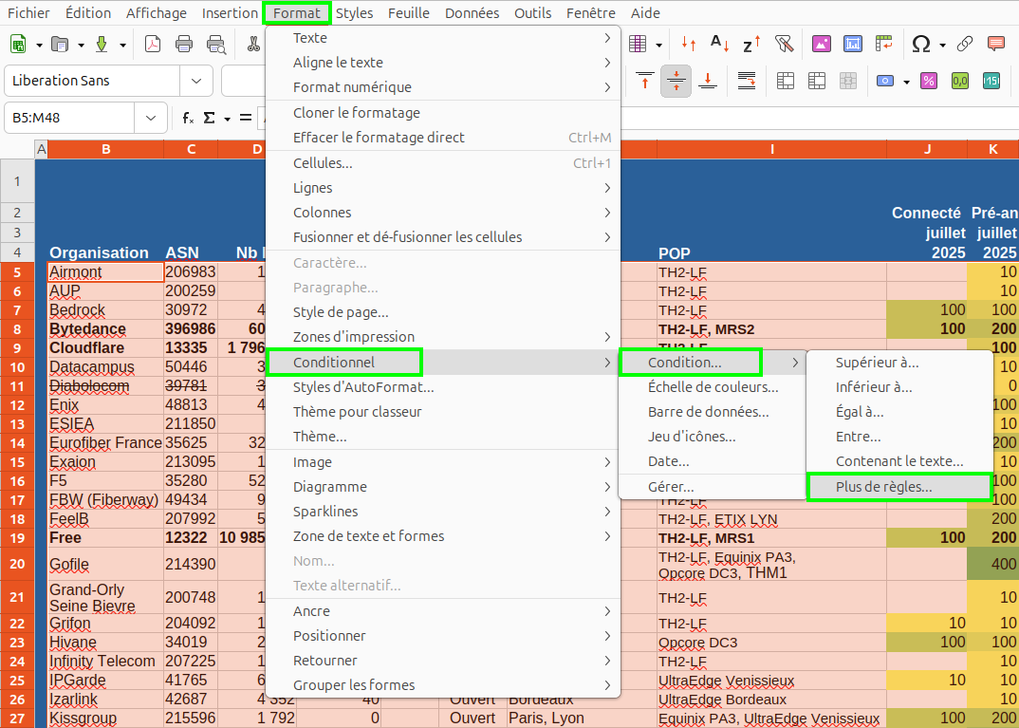Choose Plus de règles... in the submenu
Viewport: 1019px width, 728px height.
click(899, 487)
